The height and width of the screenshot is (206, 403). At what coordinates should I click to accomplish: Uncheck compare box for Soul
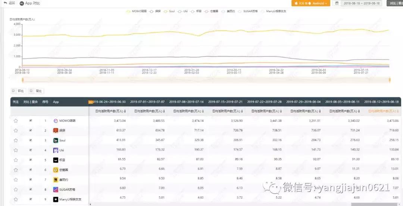[x=31, y=140]
